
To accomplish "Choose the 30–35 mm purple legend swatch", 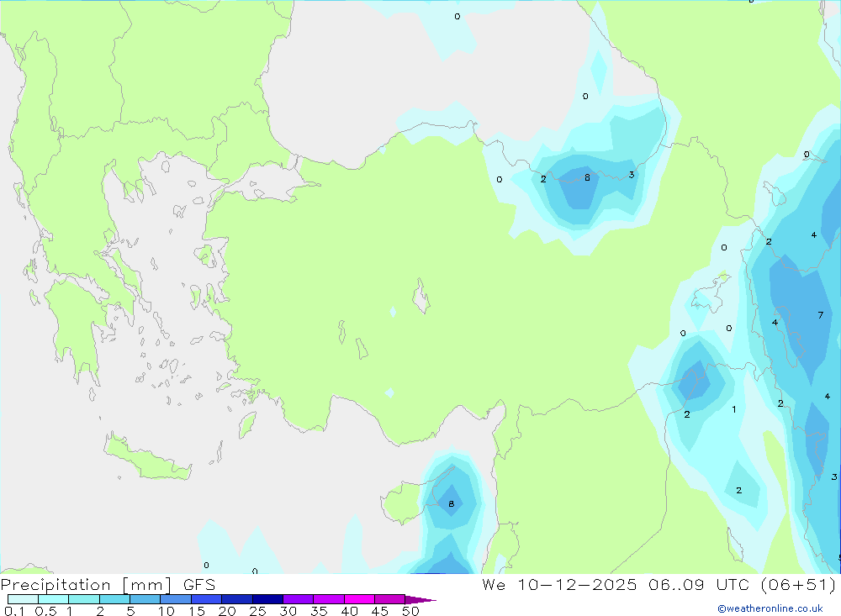I will pos(299,599).
